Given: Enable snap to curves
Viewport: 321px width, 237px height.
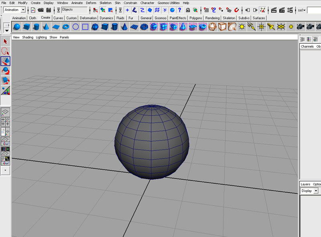Looking at the screenshot, I should (214, 10).
